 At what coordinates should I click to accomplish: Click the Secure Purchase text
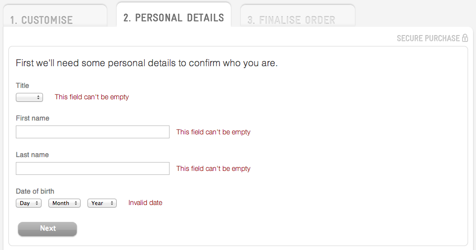[x=428, y=38]
